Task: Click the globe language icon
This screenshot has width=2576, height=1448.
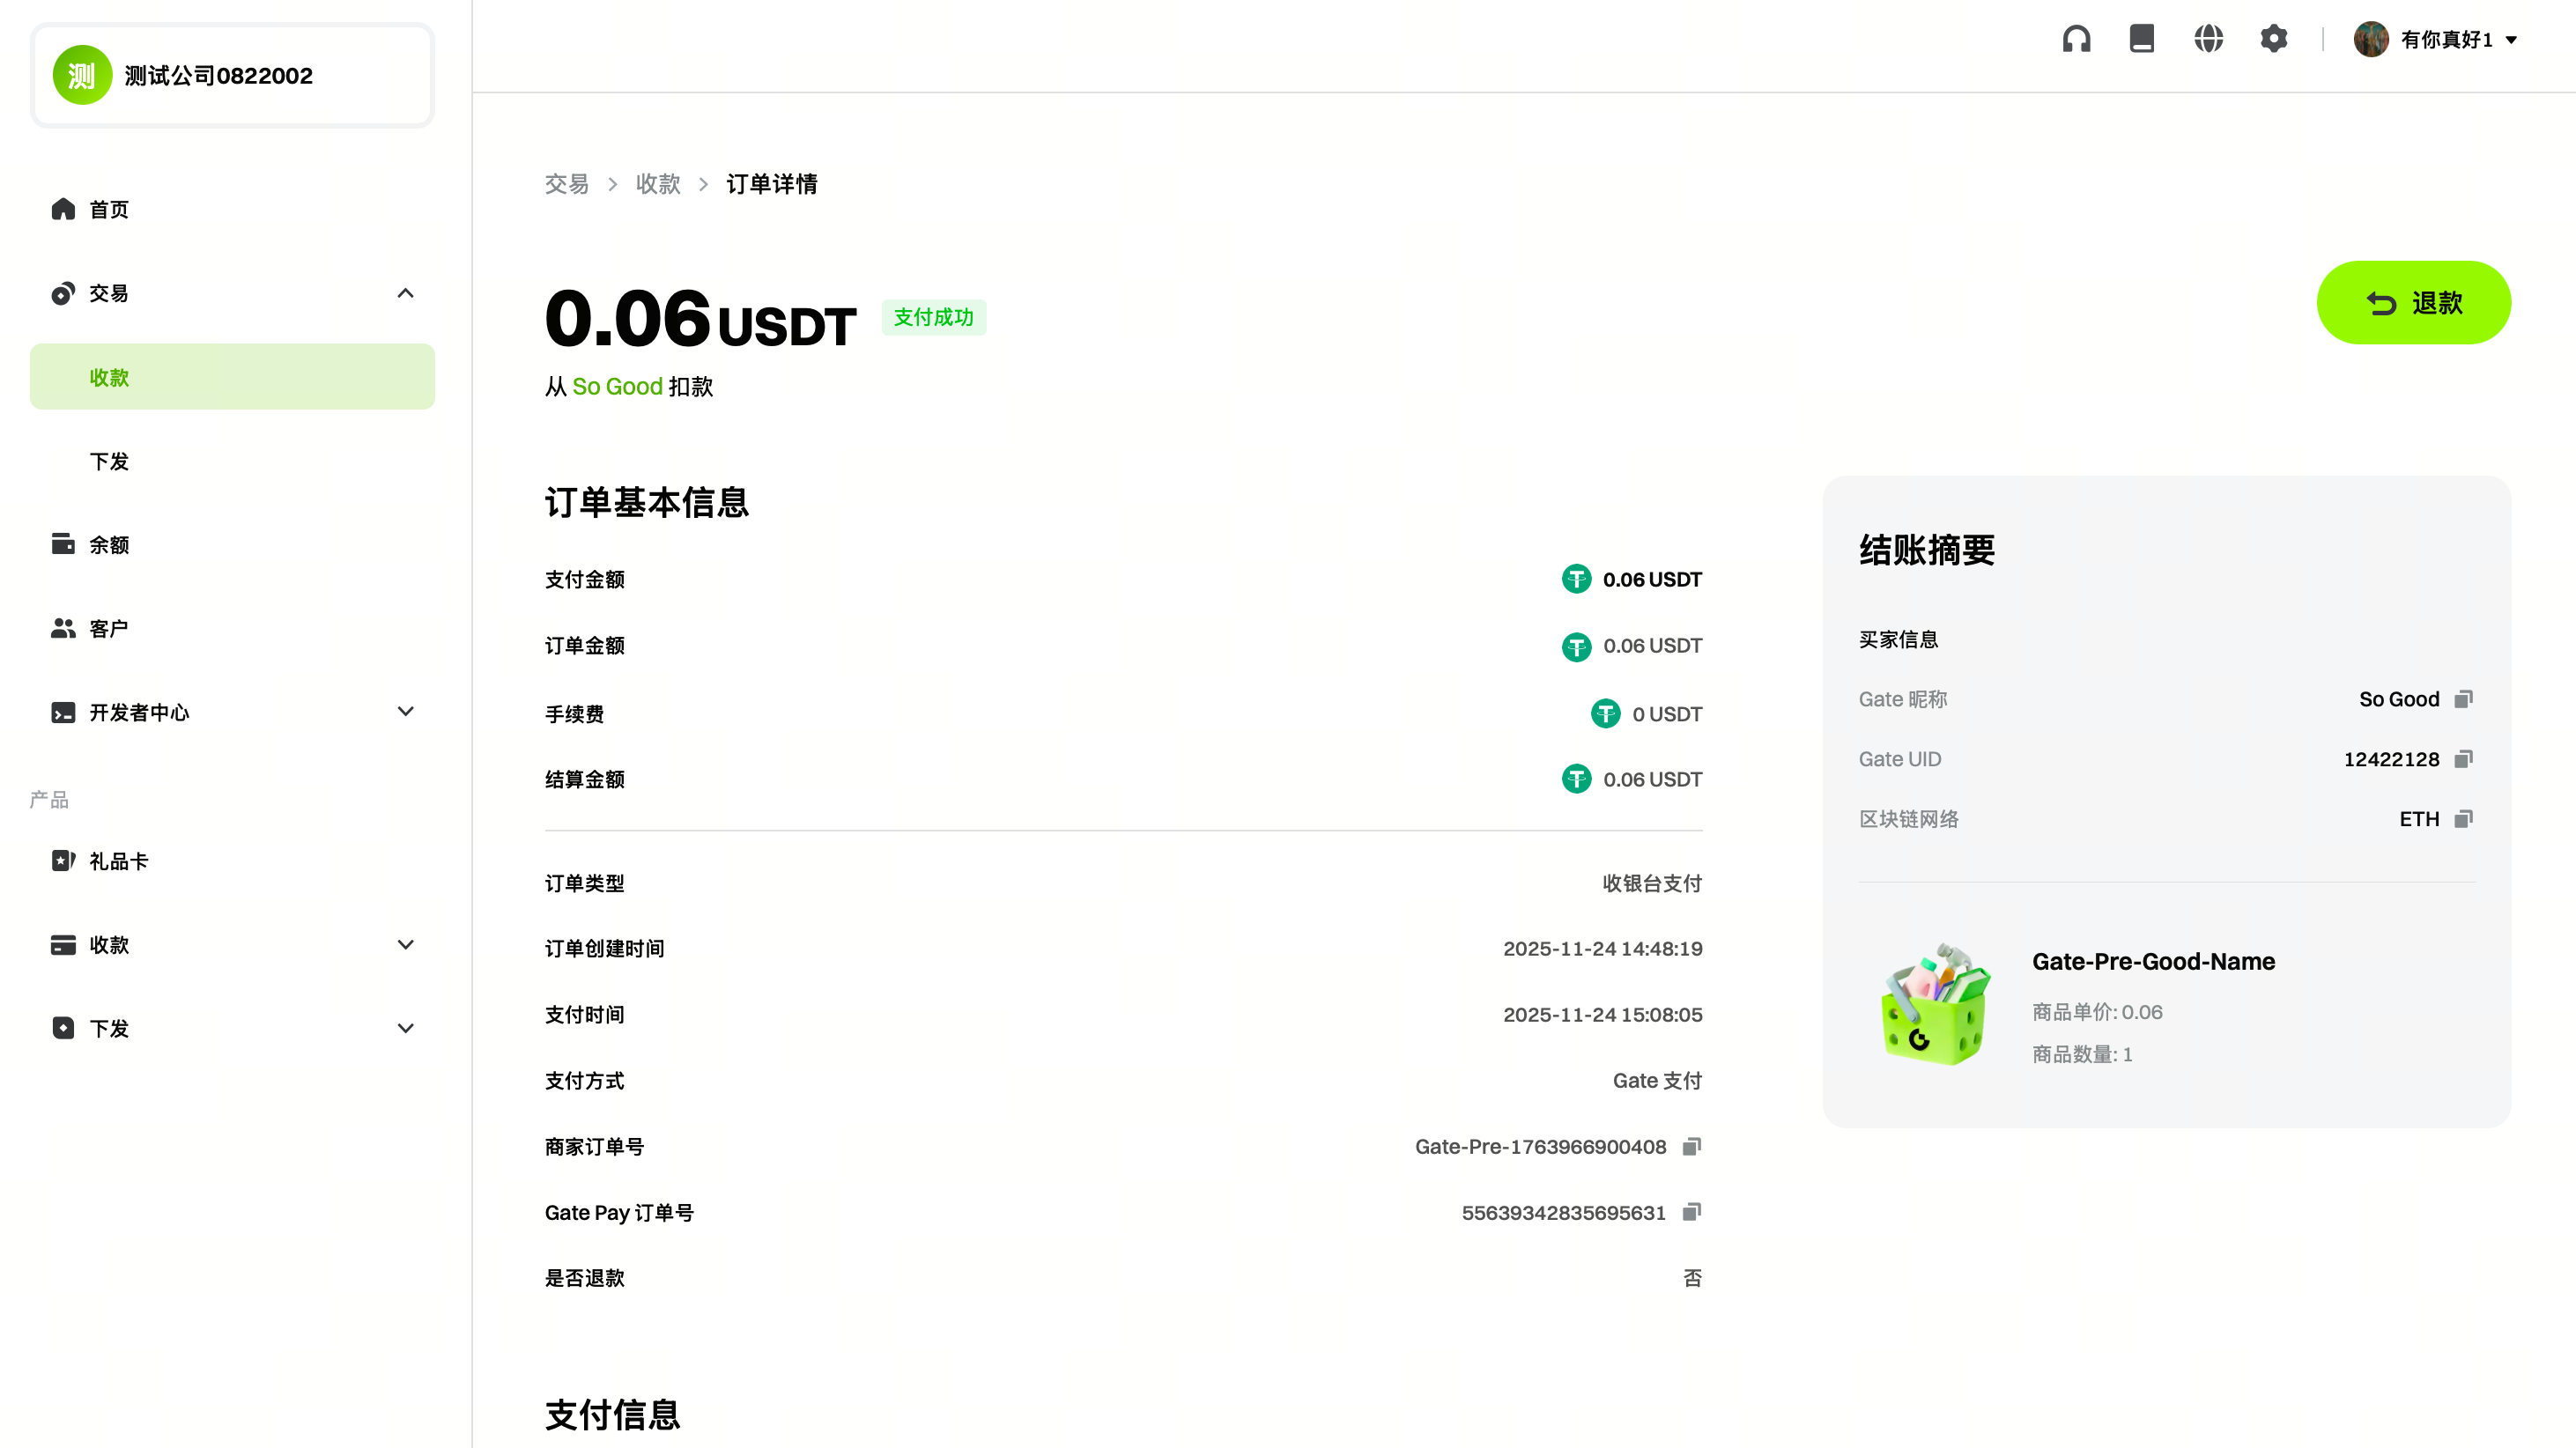Action: click(2208, 39)
